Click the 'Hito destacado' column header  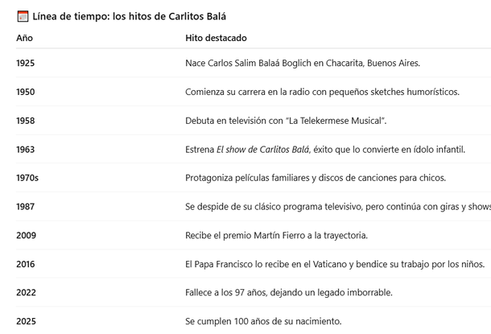(x=216, y=38)
